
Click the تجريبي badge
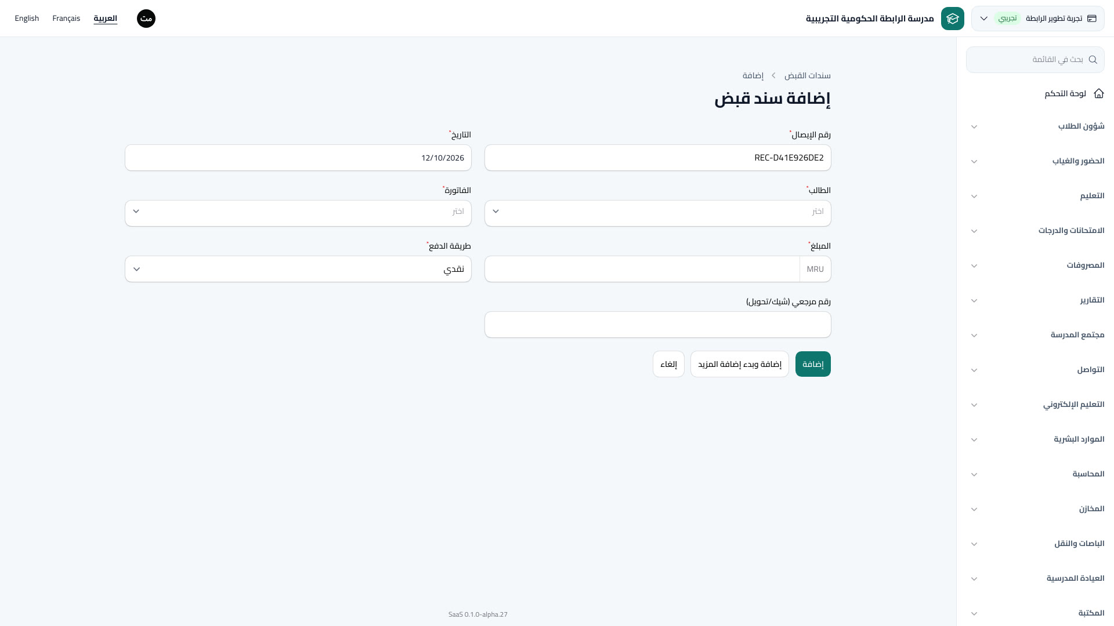(1008, 19)
